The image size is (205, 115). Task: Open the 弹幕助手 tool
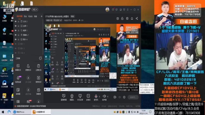tap(18, 67)
